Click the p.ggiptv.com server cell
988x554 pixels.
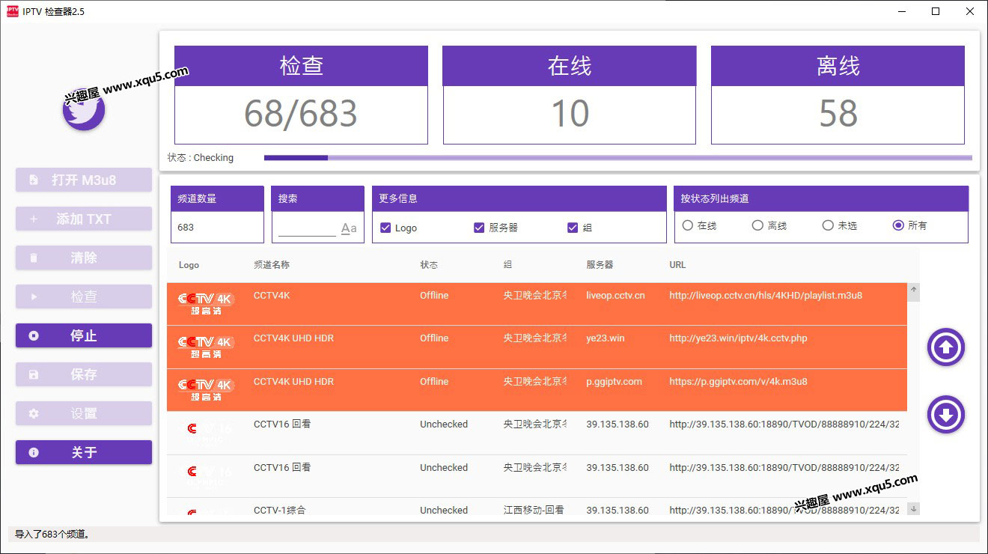614,382
